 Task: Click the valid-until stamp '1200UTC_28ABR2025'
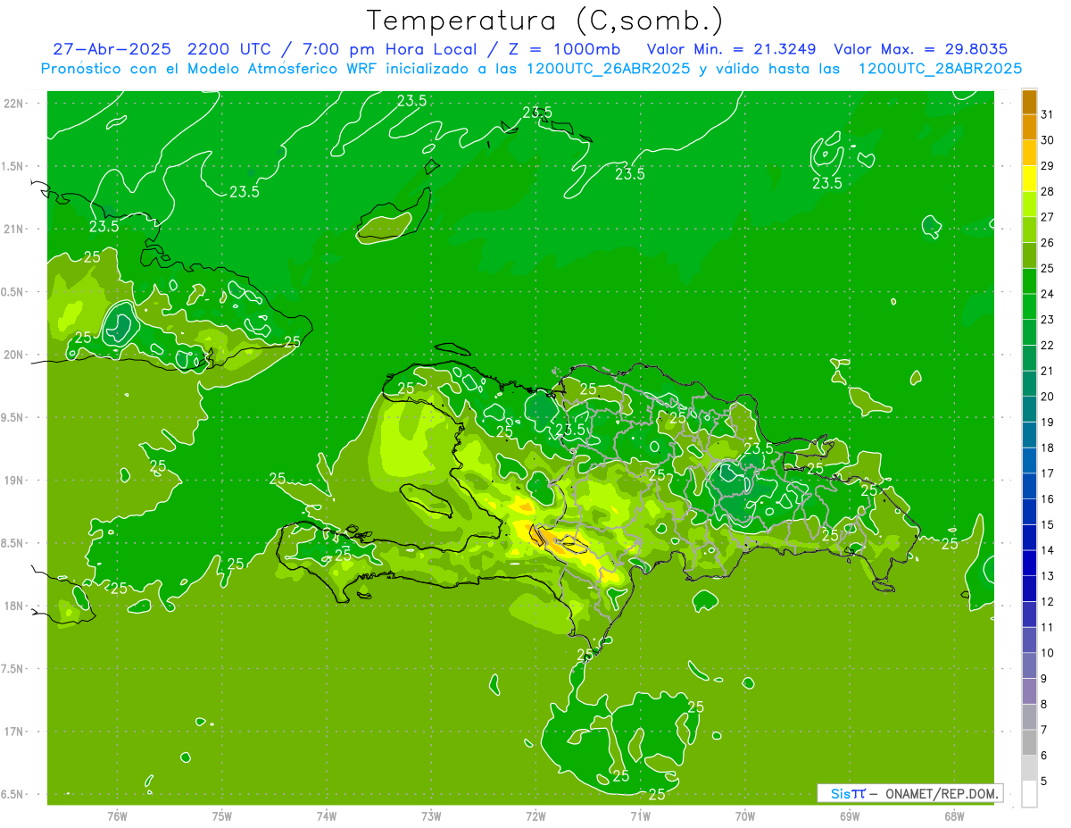(940, 69)
